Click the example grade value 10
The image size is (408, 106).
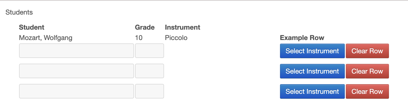(139, 38)
